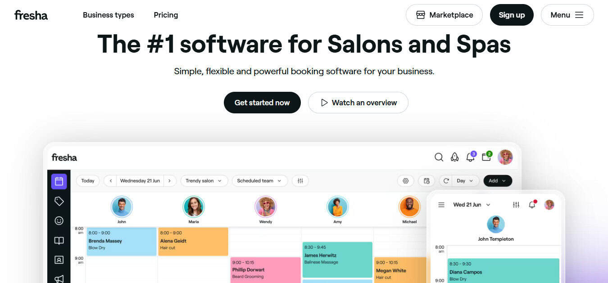The image size is (608, 283).
Task: Go to next day with right arrow
Action: [169, 181]
